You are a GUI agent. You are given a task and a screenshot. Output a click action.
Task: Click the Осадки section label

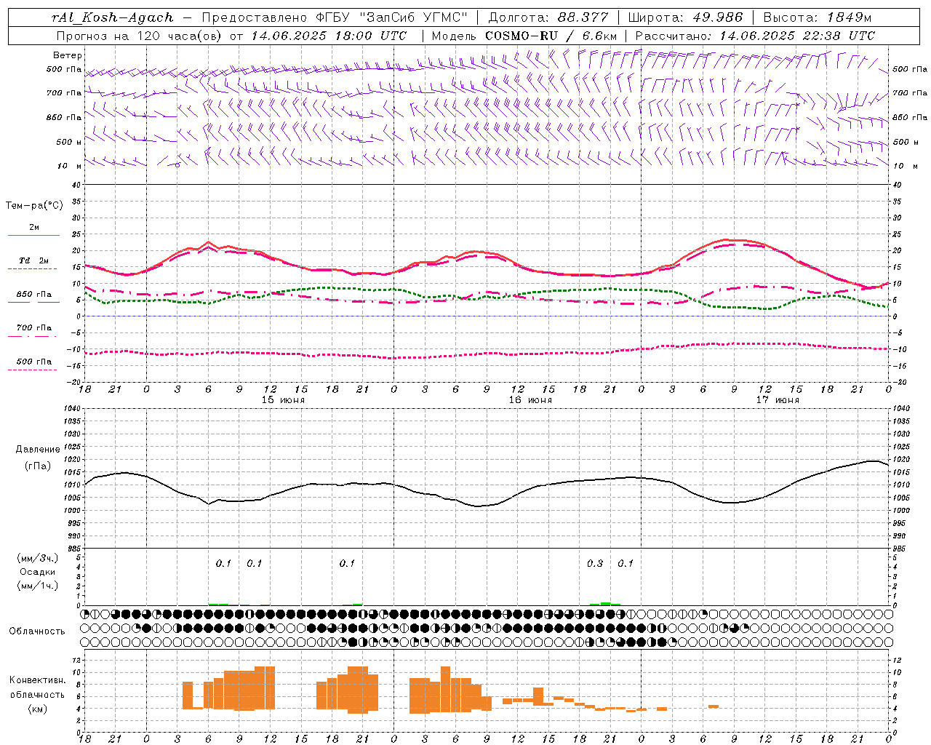(38, 572)
